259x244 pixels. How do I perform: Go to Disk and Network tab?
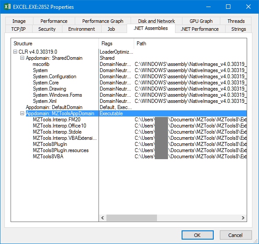coord(156,21)
